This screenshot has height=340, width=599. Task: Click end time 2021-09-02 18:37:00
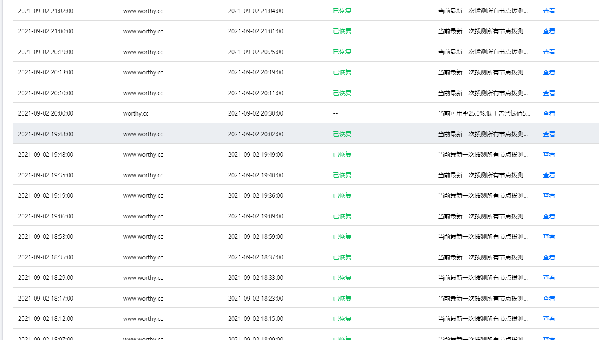[x=255, y=257]
